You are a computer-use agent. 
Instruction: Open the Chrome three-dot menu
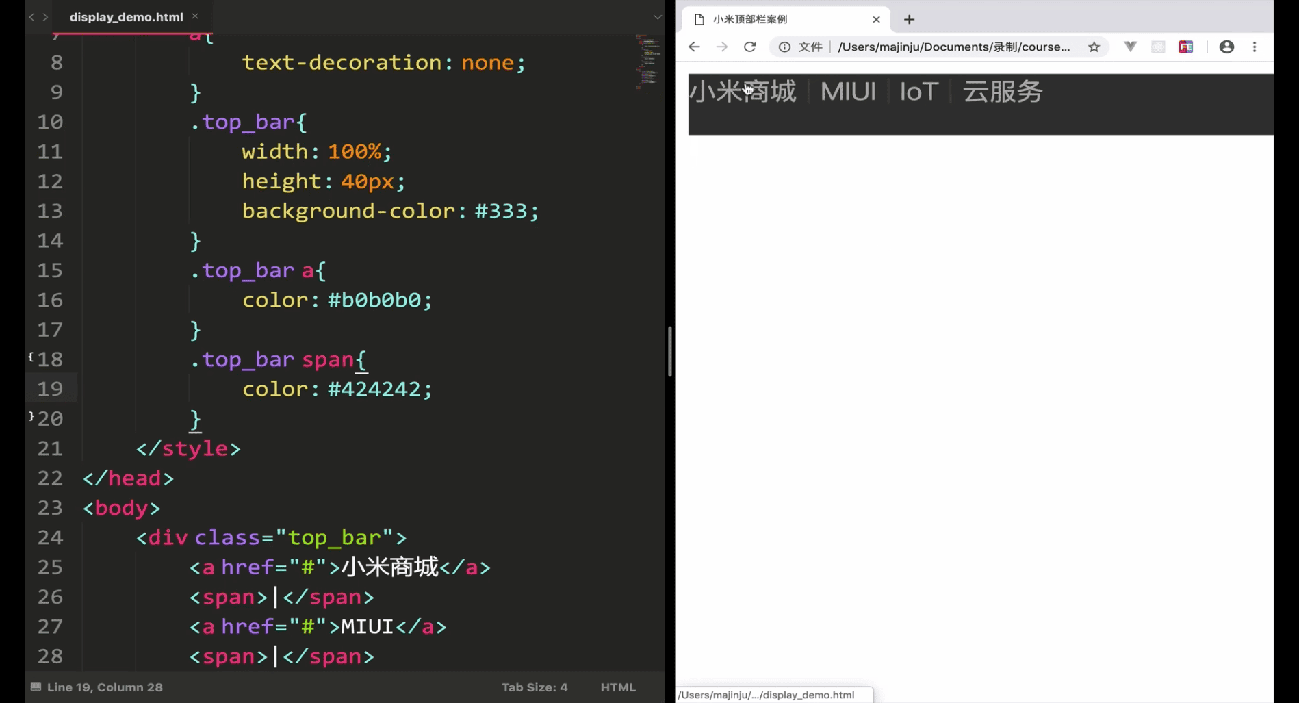pyautogui.click(x=1255, y=47)
